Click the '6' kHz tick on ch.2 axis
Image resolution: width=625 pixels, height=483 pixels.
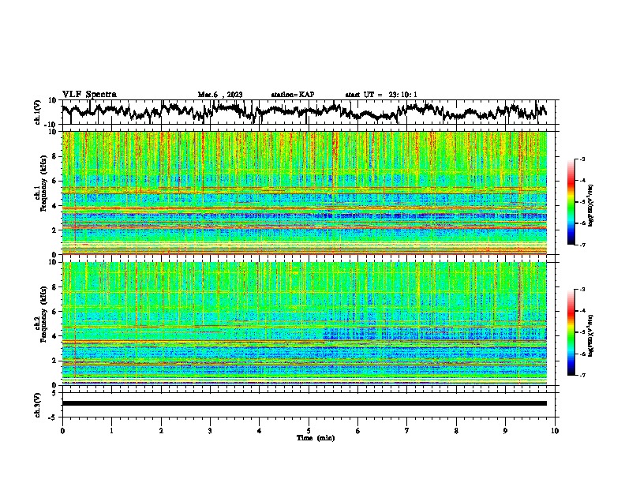click(54, 312)
